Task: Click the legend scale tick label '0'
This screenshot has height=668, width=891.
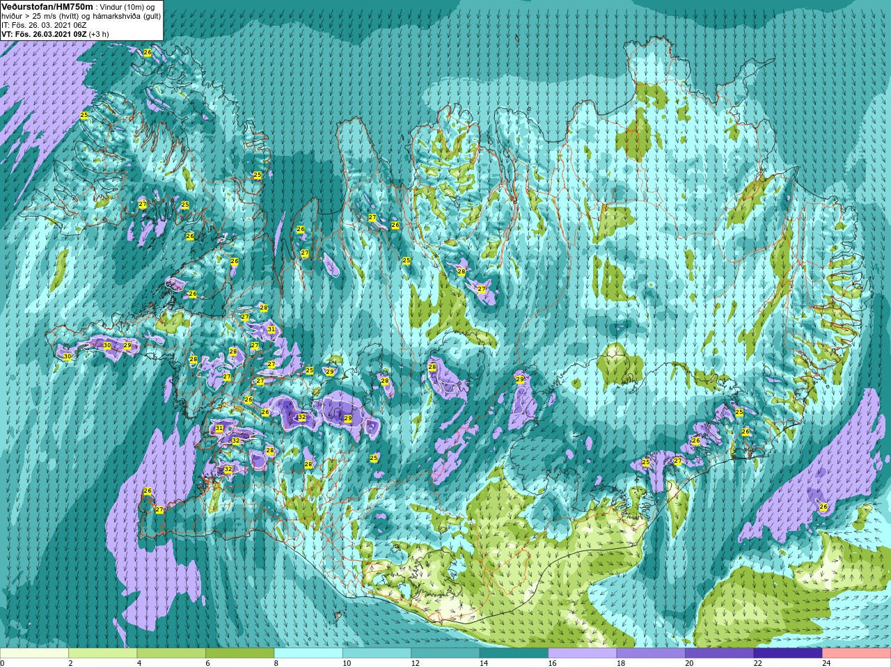Action: 2,663
